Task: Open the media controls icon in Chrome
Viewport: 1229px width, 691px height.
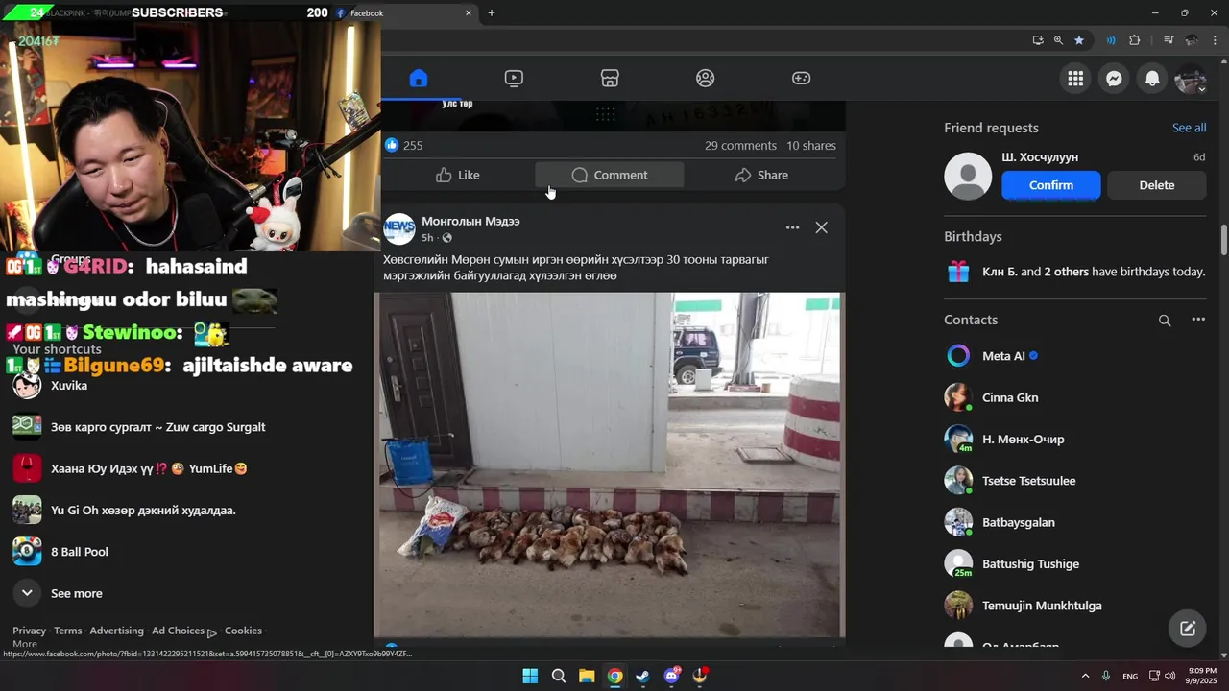Action: click(x=1169, y=40)
